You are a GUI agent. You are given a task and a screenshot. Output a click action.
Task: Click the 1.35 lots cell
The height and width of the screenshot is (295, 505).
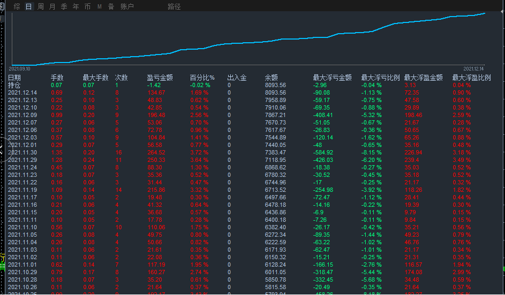point(57,152)
